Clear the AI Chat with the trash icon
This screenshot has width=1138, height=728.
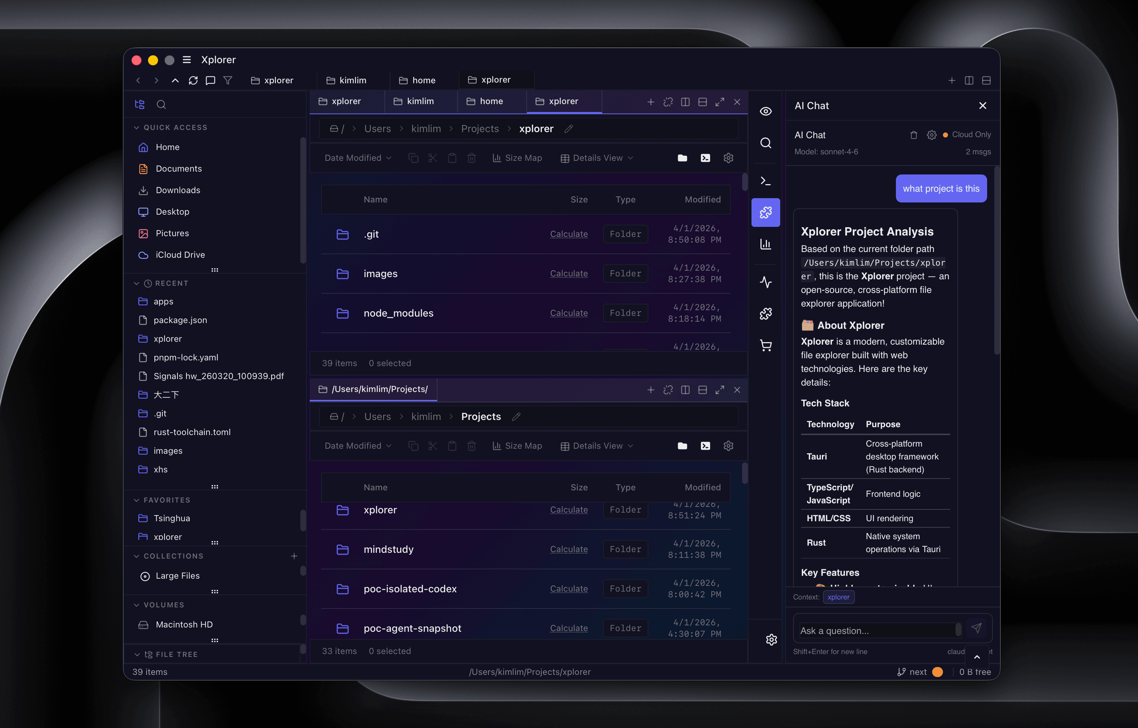(913, 135)
